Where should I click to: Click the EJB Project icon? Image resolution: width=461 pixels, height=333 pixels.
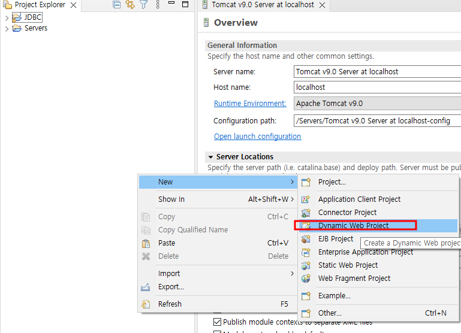[x=306, y=239]
